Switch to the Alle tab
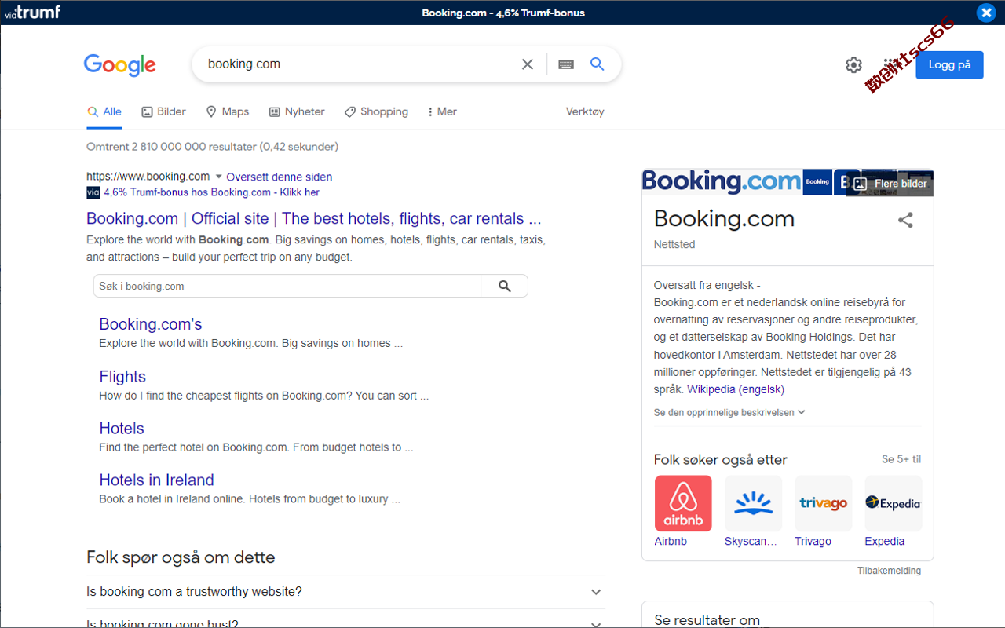This screenshot has height=628, width=1005. 104,111
